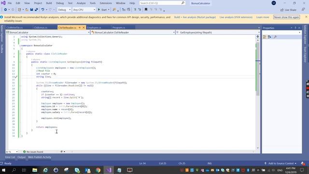Screen dimensions: 309x174
Task: Click the Redo arrow icon
Action: click(x=50, y=10)
